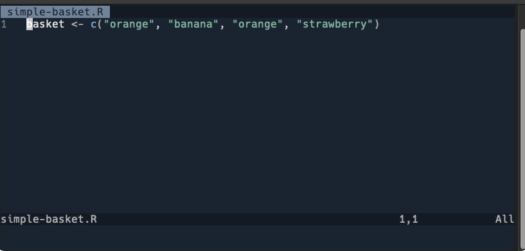The height and width of the screenshot is (251, 525).
Task: Click the assignment operator <-
Action: 77,24
